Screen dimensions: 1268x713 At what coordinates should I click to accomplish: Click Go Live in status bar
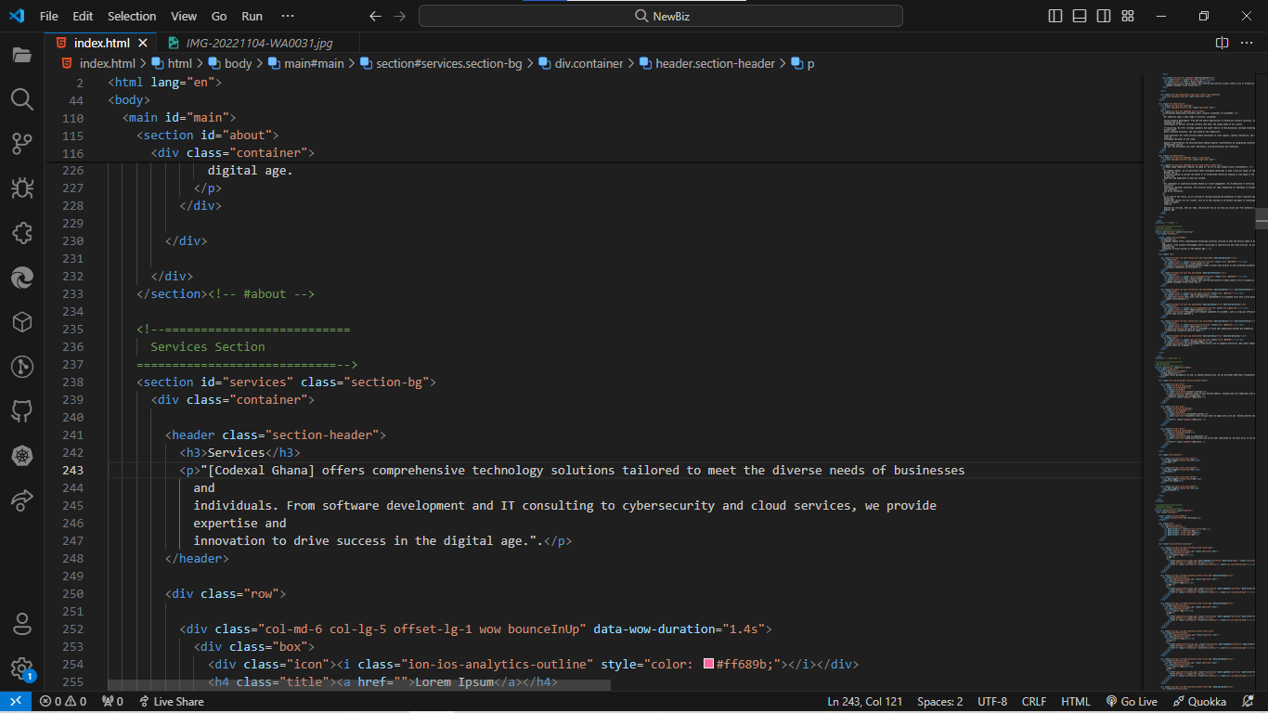[x=1132, y=702]
